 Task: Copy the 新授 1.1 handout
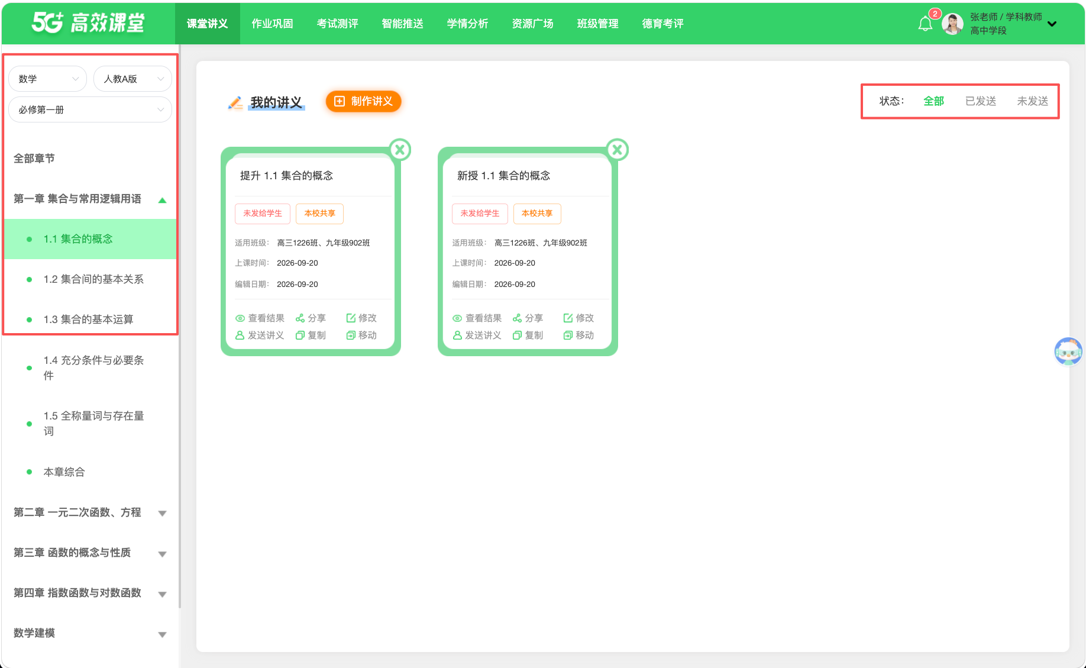click(528, 335)
